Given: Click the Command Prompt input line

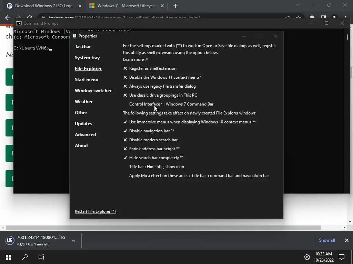Looking at the screenshot, I should 33,48.
